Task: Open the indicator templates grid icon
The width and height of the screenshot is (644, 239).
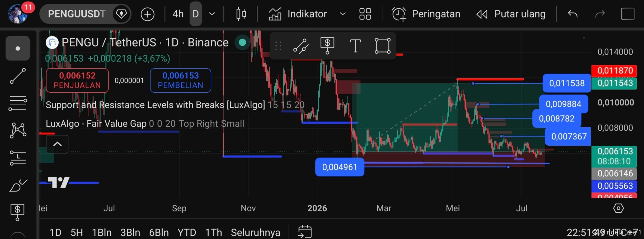Action: 365,14
